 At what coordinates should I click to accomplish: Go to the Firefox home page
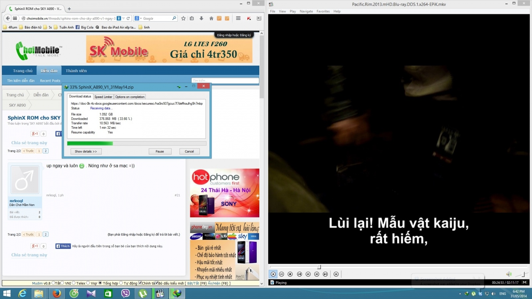tap(211, 18)
